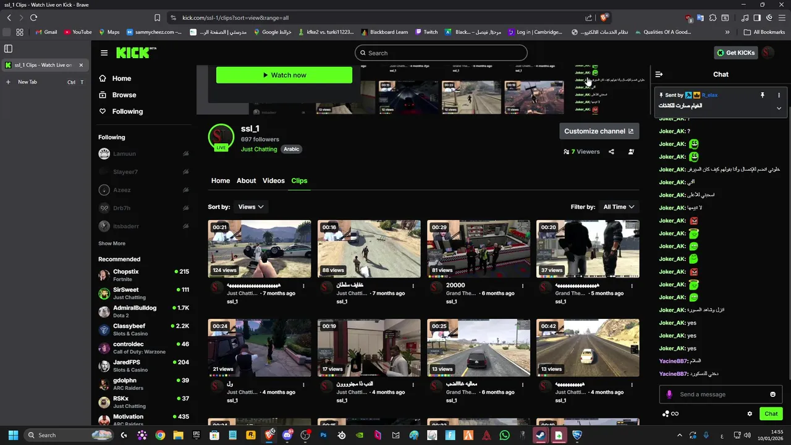Open options for 124 views clip
The image size is (791, 445).
[303, 286]
